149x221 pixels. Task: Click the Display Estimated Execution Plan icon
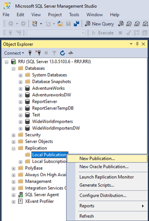tap(136, 33)
